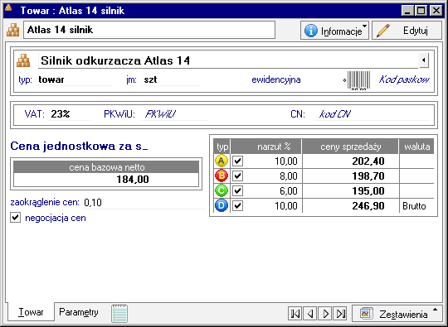The height and width of the screenshot is (327, 448).
Task: Click the zaokrąglenie cen value 0,10
Action: pos(93,203)
